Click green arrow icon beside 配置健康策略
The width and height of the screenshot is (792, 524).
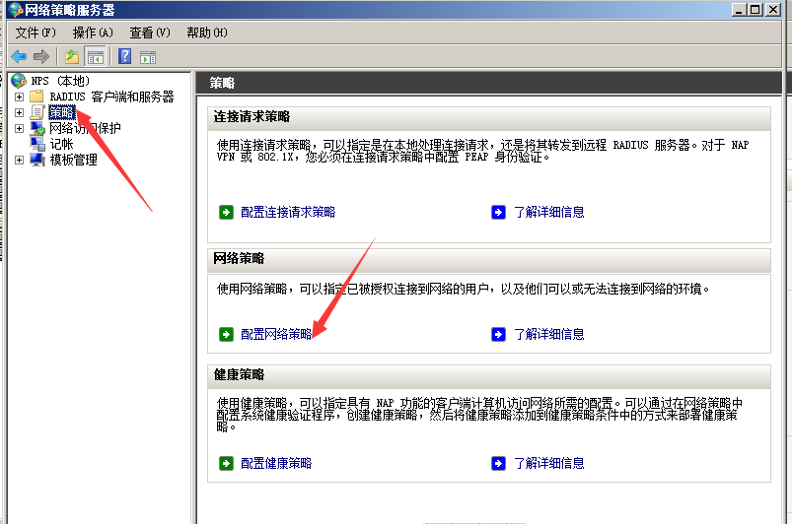click(x=226, y=464)
